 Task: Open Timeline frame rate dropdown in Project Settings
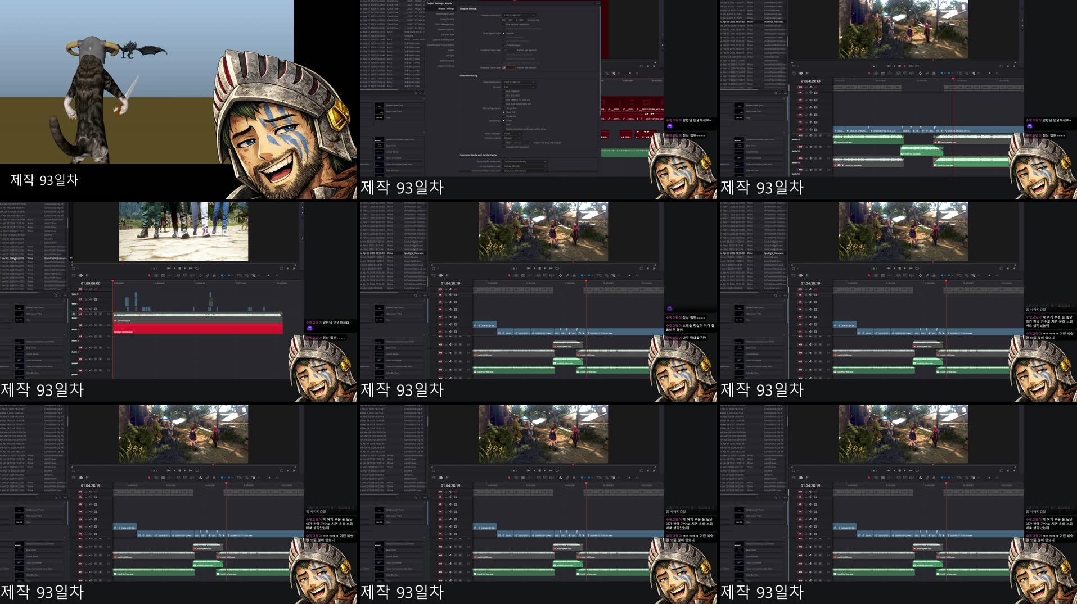coord(510,51)
